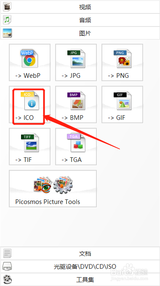Expand the 音频 audio category
Viewport: 160px width, 286px height.
coord(80,20)
